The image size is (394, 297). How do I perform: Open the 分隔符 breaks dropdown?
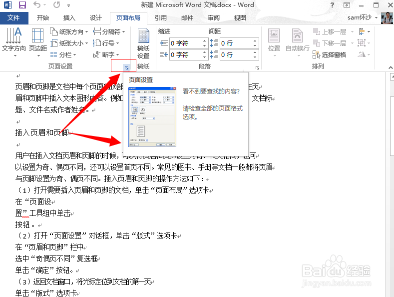[x=109, y=31]
